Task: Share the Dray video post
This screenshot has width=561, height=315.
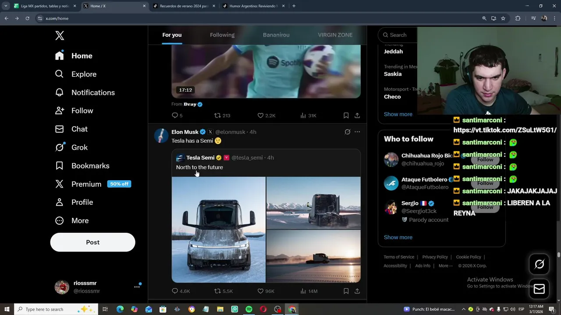Action: click(357, 115)
